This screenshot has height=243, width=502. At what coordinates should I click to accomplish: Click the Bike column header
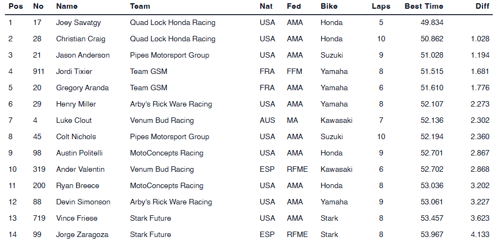pos(329,7)
